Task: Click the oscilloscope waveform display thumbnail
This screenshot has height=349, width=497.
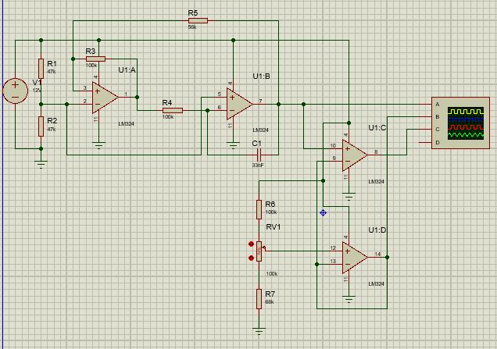Action: point(466,123)
